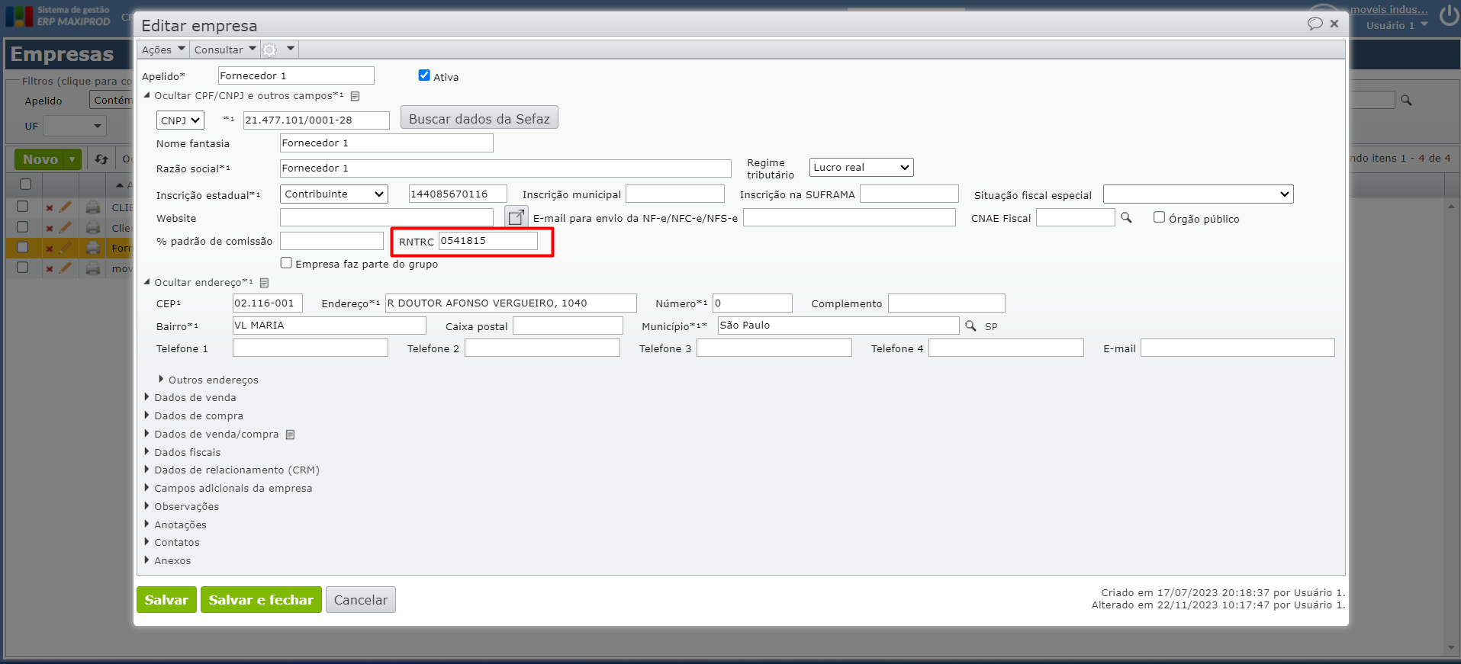Click Buscar dados da Sefaz button
The width and height of the screenshot is (1461, 664).
(x=479, y=118)
